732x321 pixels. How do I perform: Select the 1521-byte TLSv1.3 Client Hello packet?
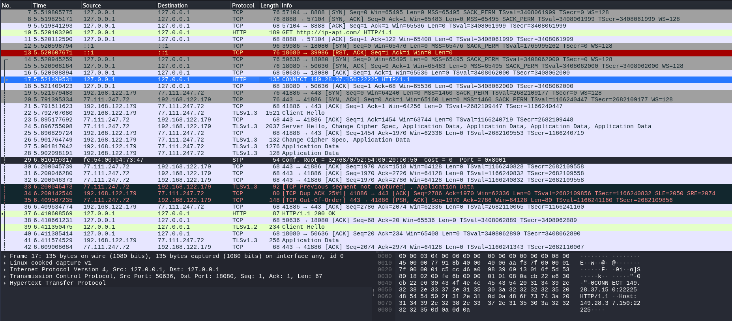pyautogui.click(x=237, y=113)
